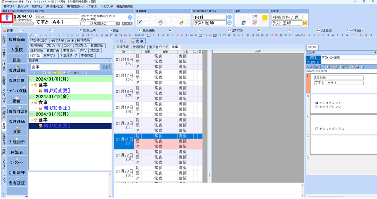Click F11 セット登録 function button
This screenshot has width=377, height=199.
click(x=324, y=30)
